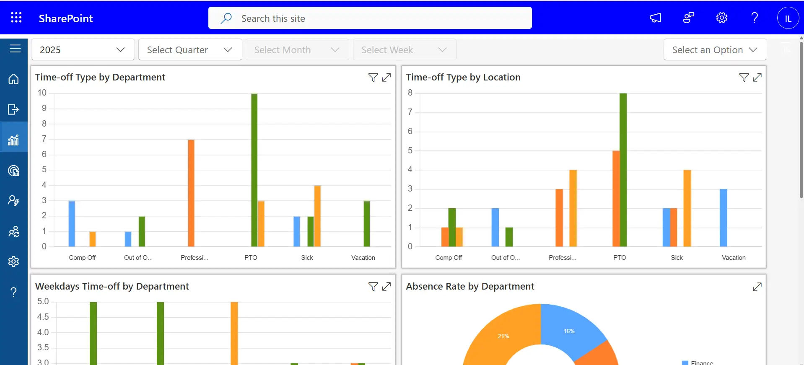This screenshot has height=365, width=804.
Task: Open SharePoint settings gear in header
Action: click(x=721, y=18)
